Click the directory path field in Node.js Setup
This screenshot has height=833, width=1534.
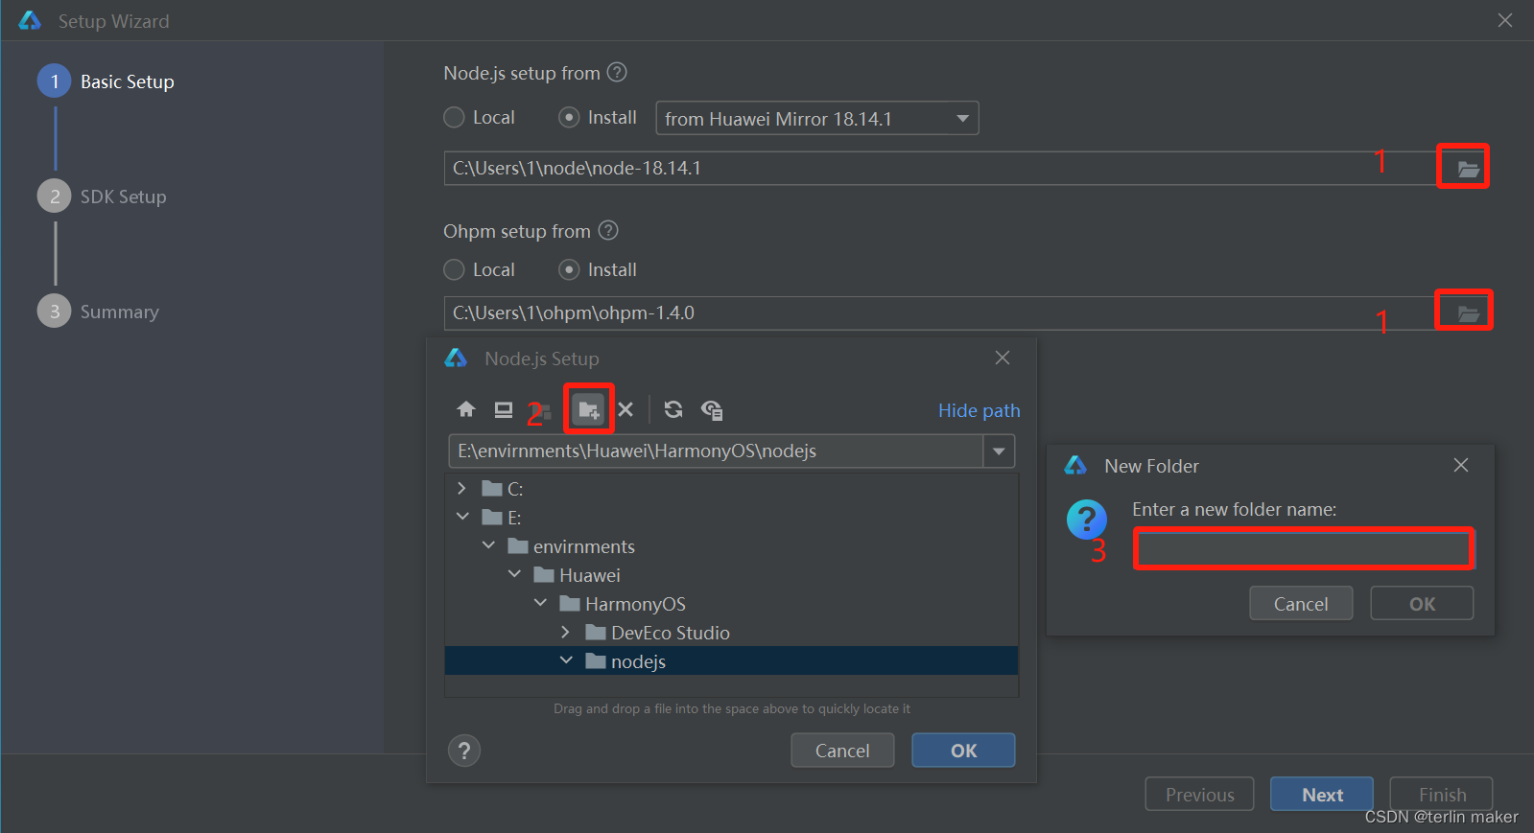tap(716, 451)
